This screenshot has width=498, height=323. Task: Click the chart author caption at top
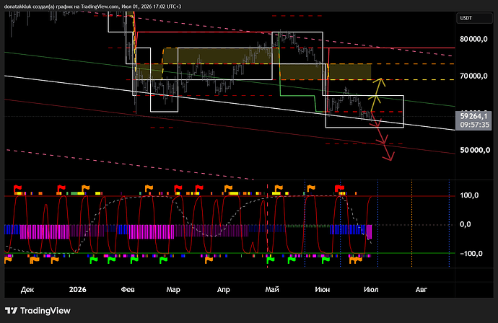(92, 6)
